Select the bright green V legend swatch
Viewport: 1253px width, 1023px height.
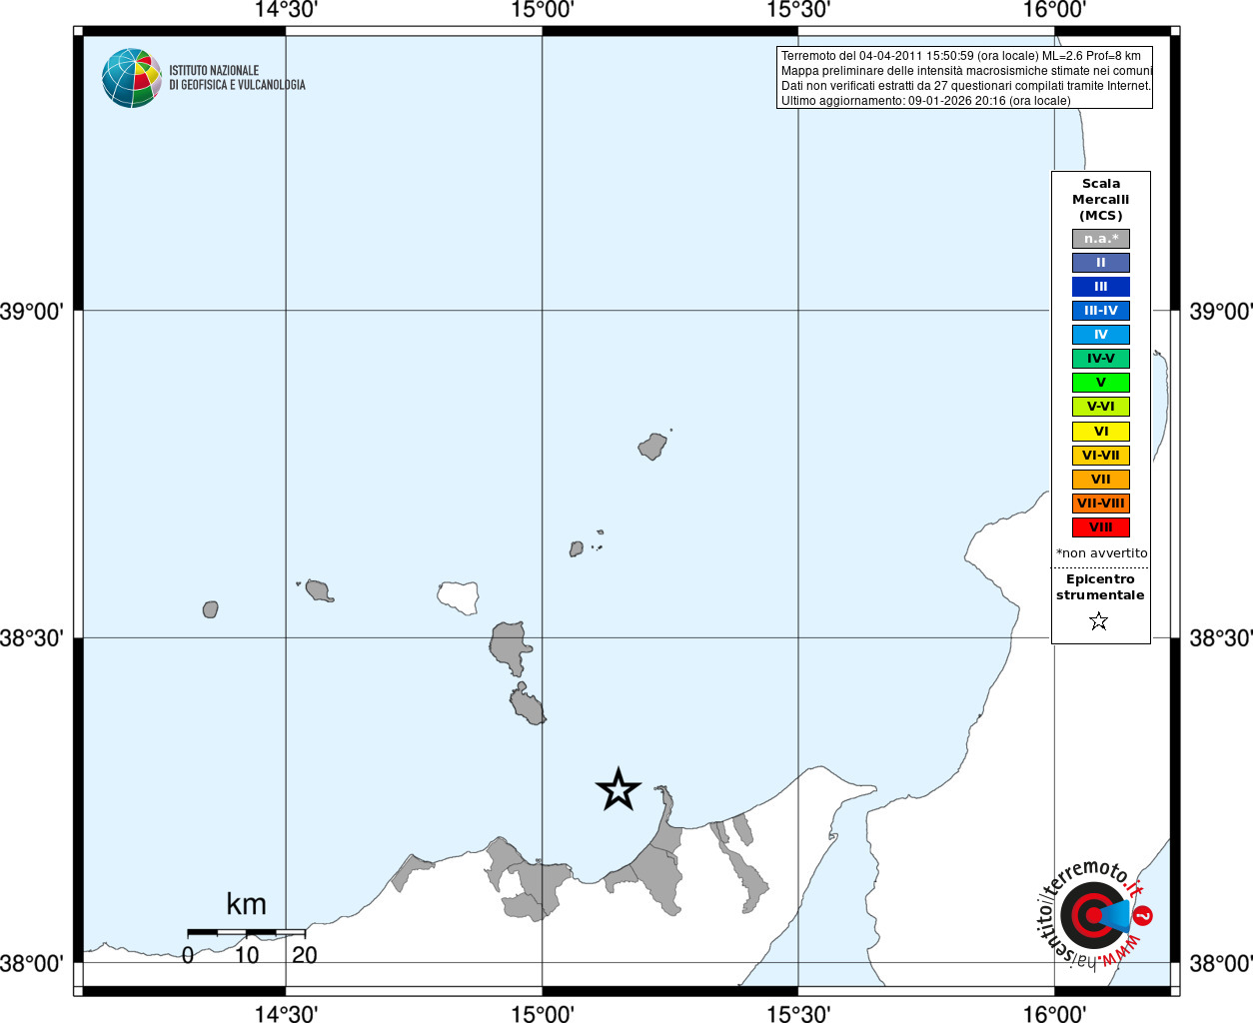(1101, 383)
